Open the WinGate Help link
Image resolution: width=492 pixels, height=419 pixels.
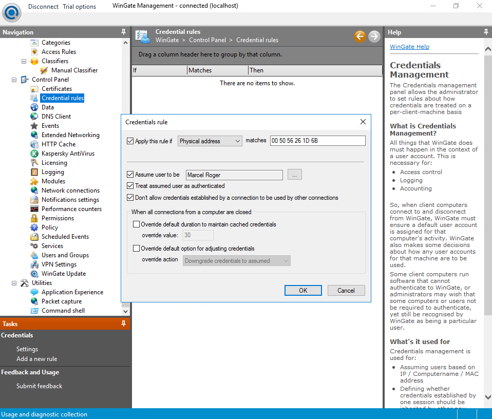pos(409,47)
